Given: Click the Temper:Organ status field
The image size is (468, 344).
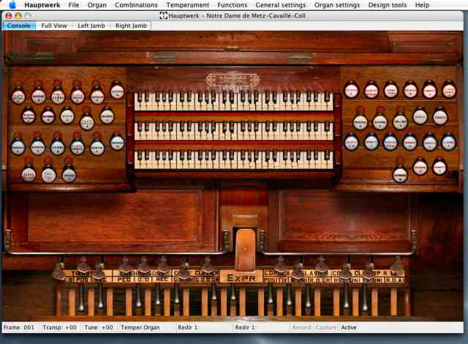Looking at the screenshot, I should (140, 327).
